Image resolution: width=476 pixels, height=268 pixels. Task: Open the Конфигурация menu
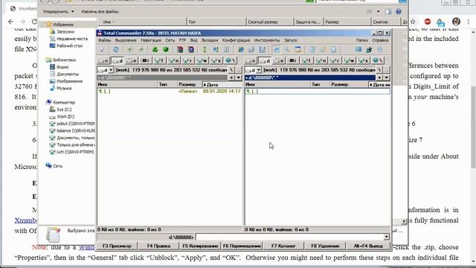click(x=236, y=40)
